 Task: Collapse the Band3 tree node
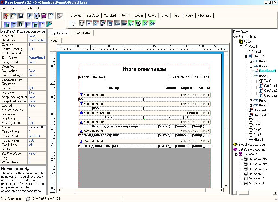(x=251, y=76)
